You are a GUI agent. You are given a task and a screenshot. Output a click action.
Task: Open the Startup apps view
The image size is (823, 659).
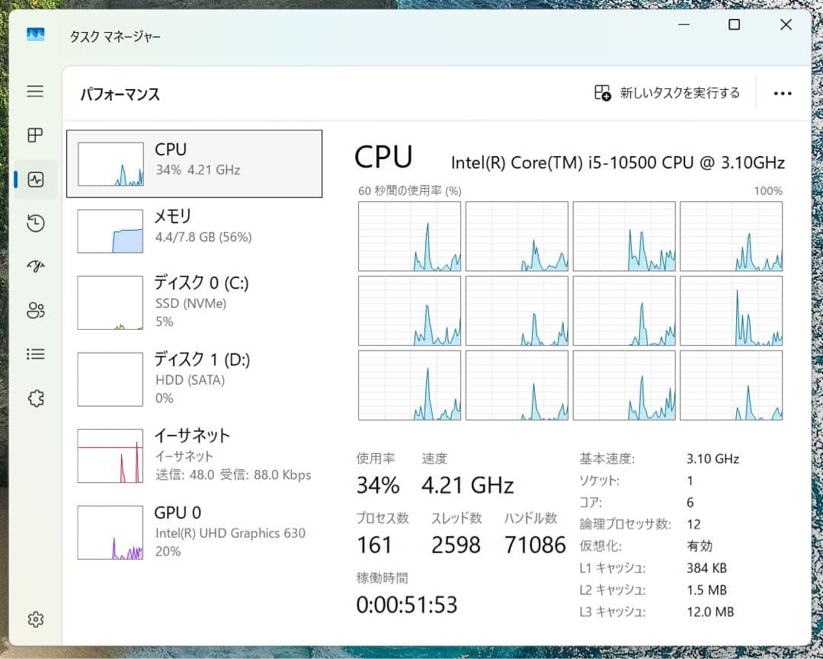tap(35, 267)
